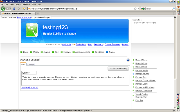The image size is (180, 112).
Task: Go to Admin in the navigation bar
Action: click(x=112, y=52)
